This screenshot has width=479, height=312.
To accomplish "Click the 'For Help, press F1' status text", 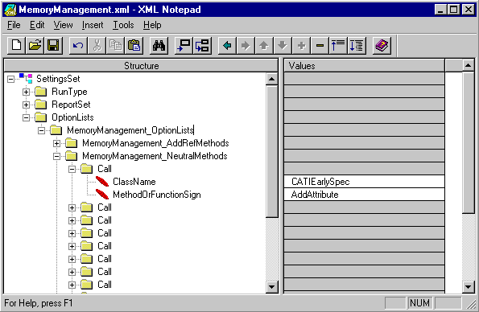I will pyautogui.click(x=39, y=303).
